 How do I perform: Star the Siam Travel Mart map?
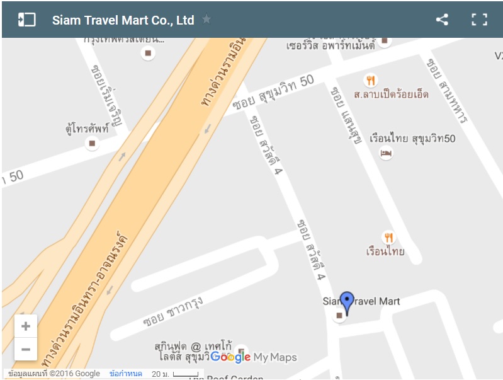(206, 20)
